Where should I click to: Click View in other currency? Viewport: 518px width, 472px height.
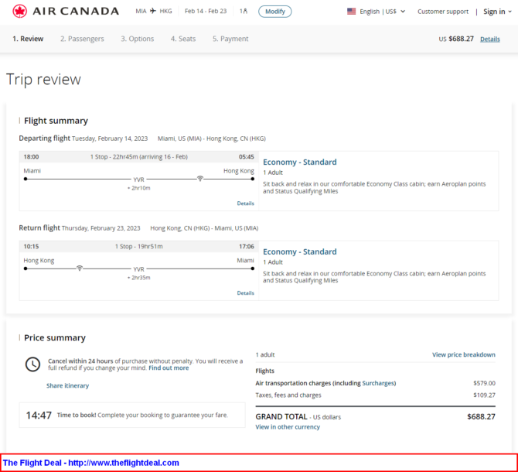(288, 426)
